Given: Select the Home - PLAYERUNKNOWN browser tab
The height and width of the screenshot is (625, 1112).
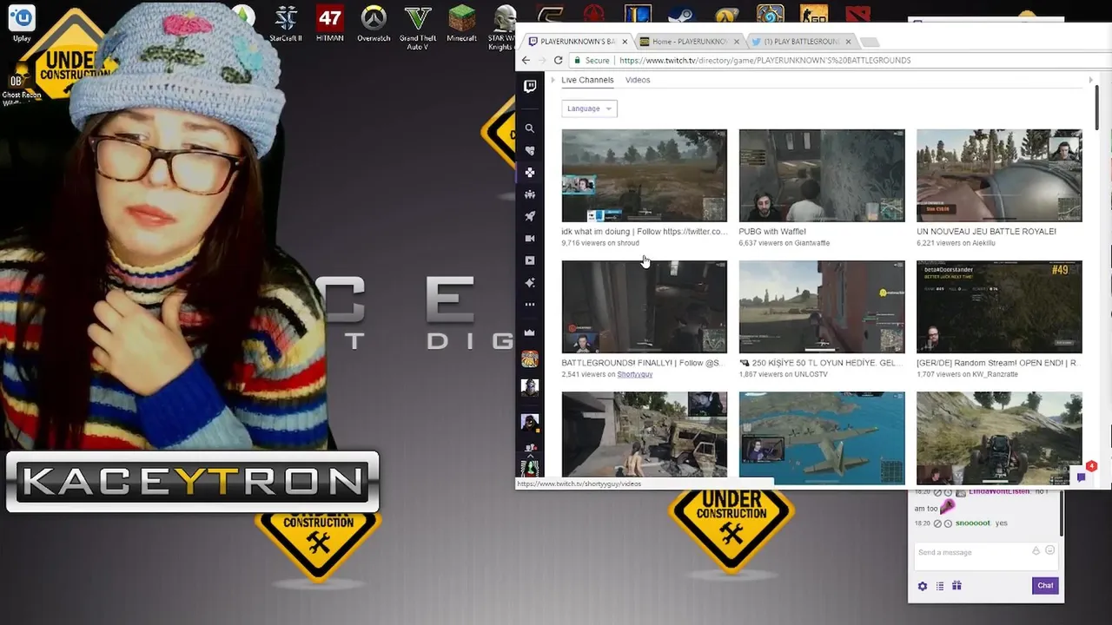Looking at the screenshot, I should pos(689,41).
